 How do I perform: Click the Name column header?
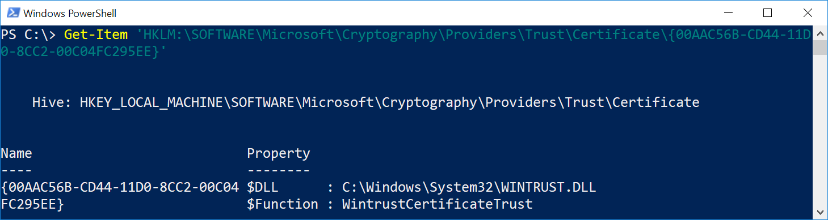click(16, 153)
